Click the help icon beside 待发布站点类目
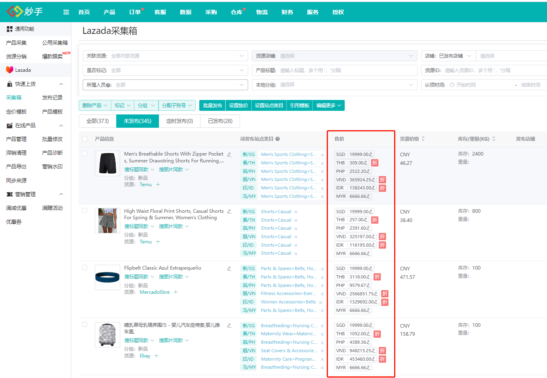 pyautogui.click(x=278, y=139)
